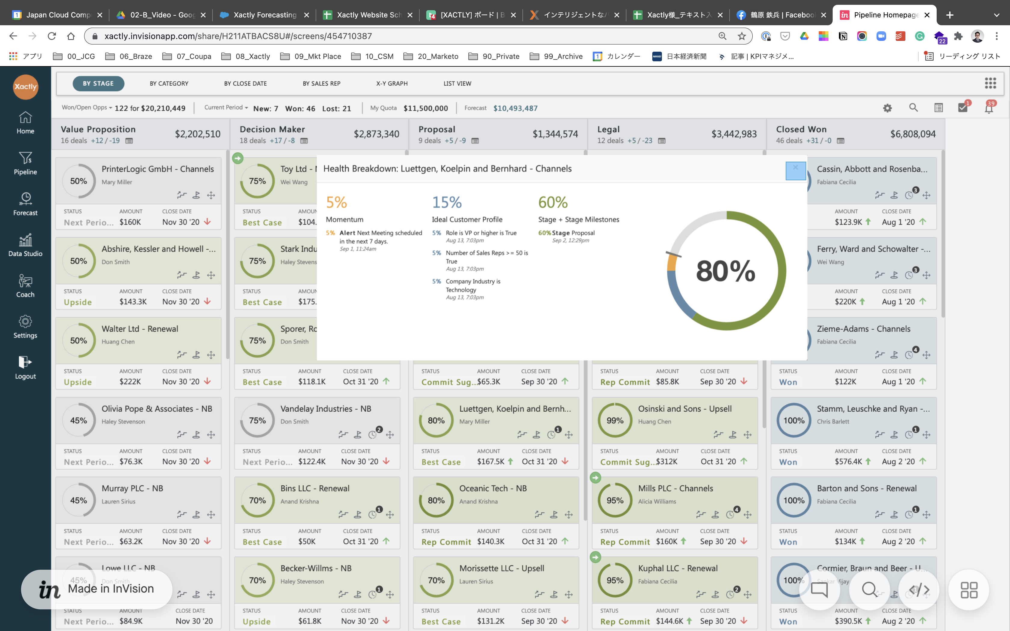Click the settings gear in the summary bar
Image resolution: width=1010 pixels, height=631 pixels.
pos(887,108)
